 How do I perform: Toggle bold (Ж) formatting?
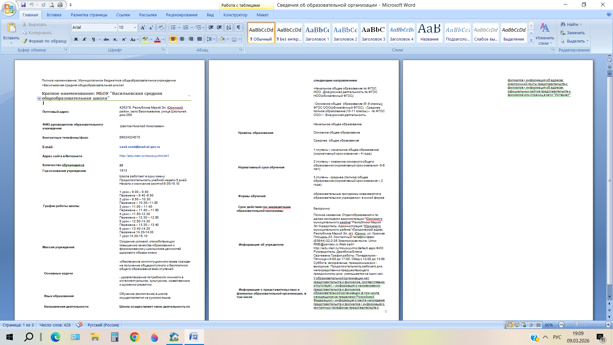point(76,39)
